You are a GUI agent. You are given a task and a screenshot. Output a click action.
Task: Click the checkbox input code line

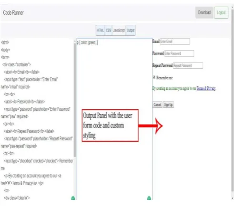(38, 161)
